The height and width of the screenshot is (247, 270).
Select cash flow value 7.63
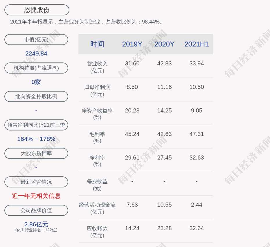pyautogui.click(x=132, y=205)
